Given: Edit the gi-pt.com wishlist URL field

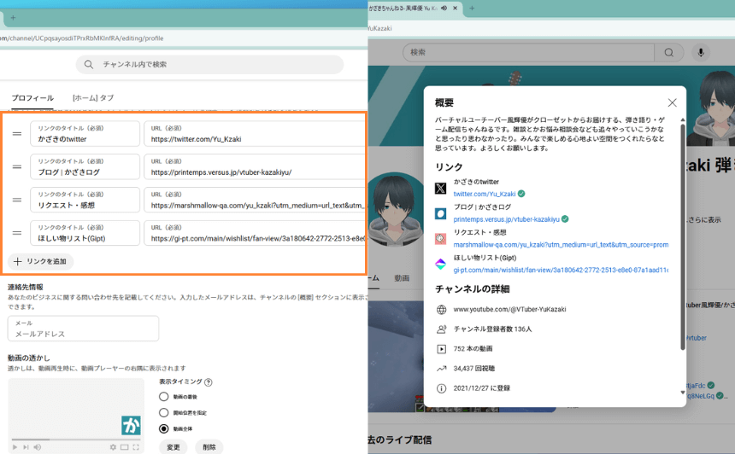Looking at the screenshot, I should tap(255, 233).
